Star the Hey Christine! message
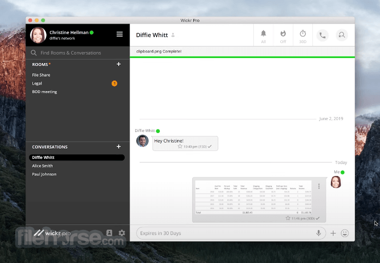The width and height of the screenshot is (380, 263). 180,146
